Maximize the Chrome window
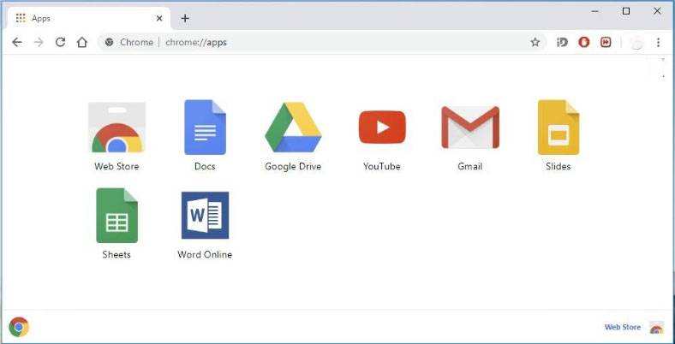The image size is (675, 344). pos(626,12)
